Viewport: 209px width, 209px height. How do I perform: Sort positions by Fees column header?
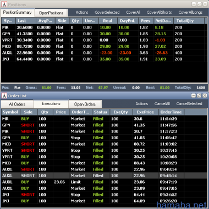click(146, 21)
